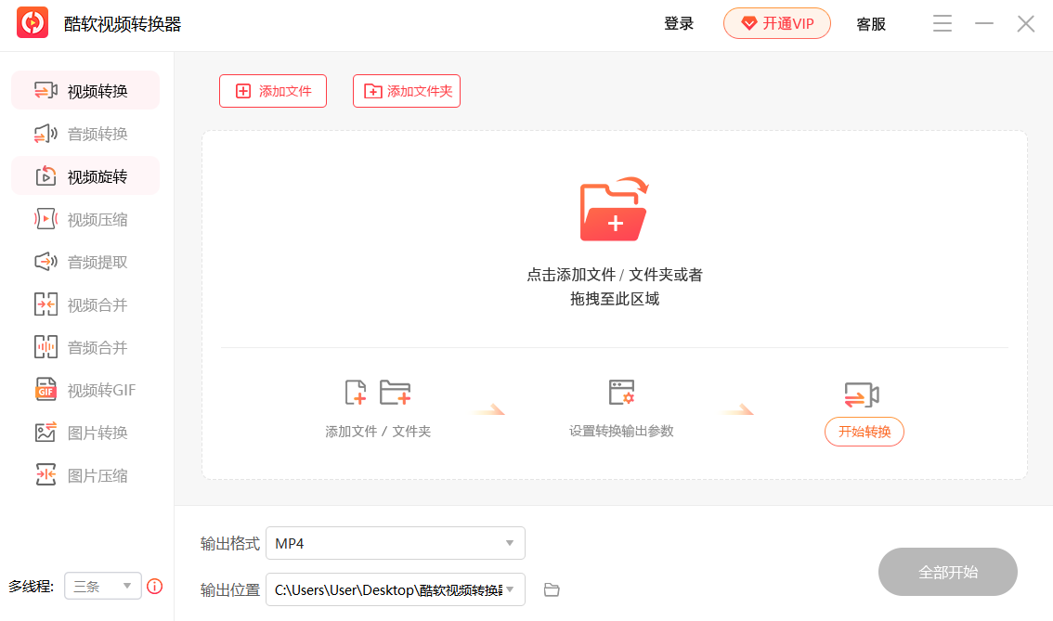Expand the 多线程 threads dropdown
The height and width of the screenshot is (621, 1053).
coord(102,586)
